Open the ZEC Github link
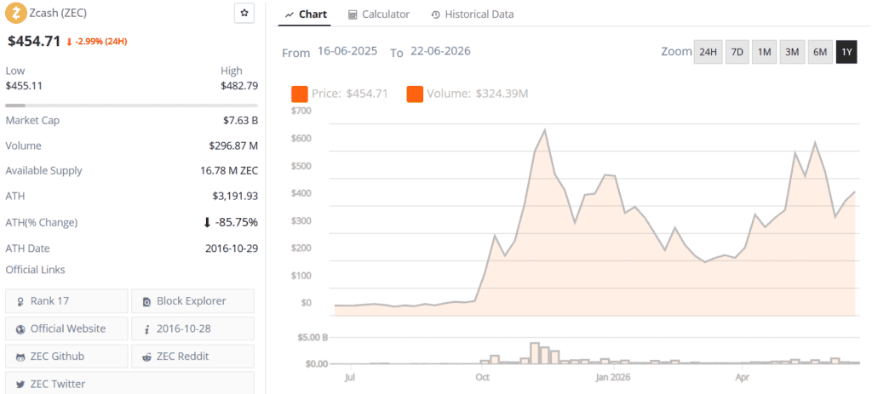 (66, 357)
